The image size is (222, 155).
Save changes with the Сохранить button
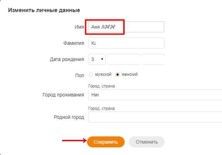[x=106, y=142]
